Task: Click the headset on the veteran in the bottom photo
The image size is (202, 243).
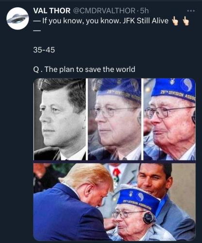Action: pos(148,218)
